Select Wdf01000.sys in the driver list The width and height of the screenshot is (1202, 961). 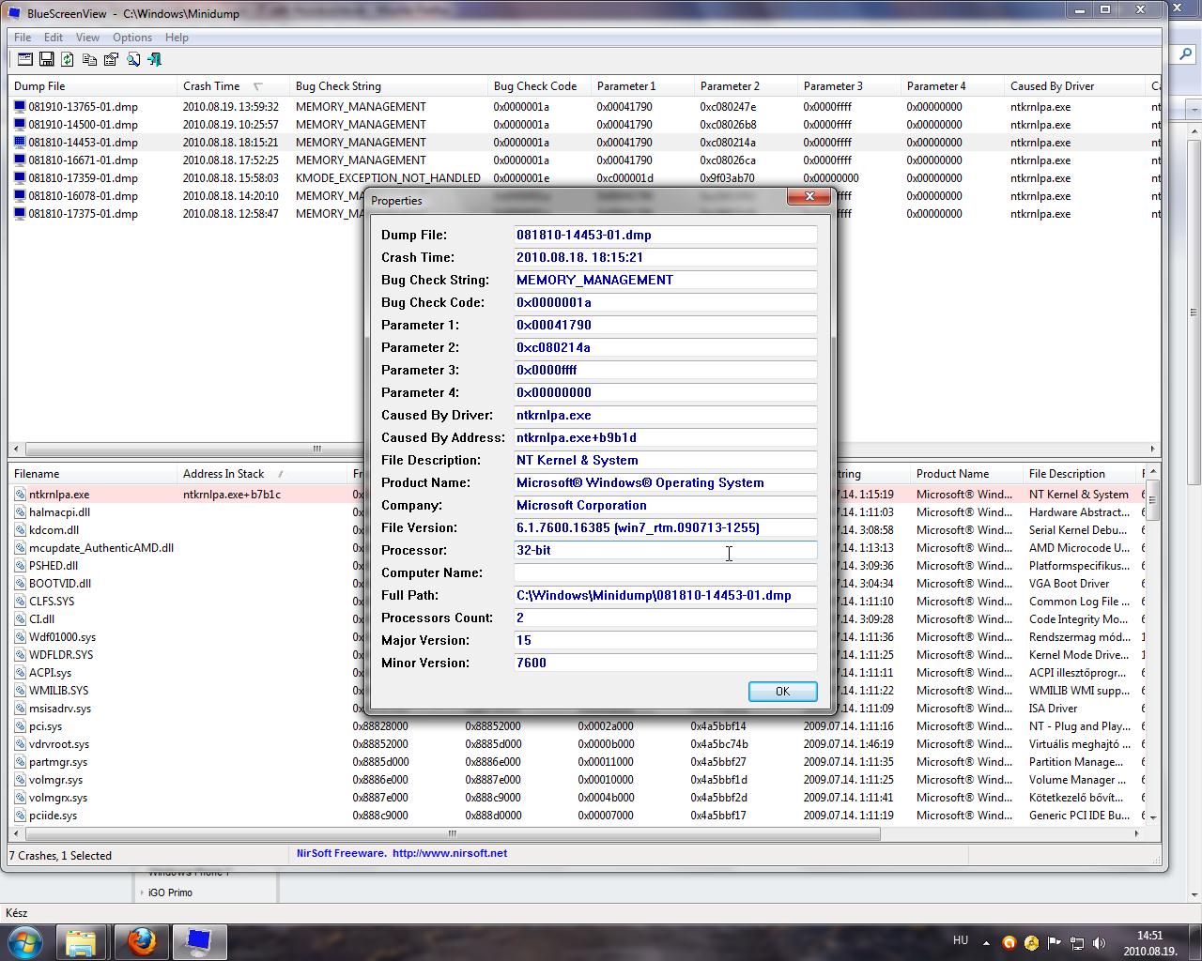[x=62, y=637]
